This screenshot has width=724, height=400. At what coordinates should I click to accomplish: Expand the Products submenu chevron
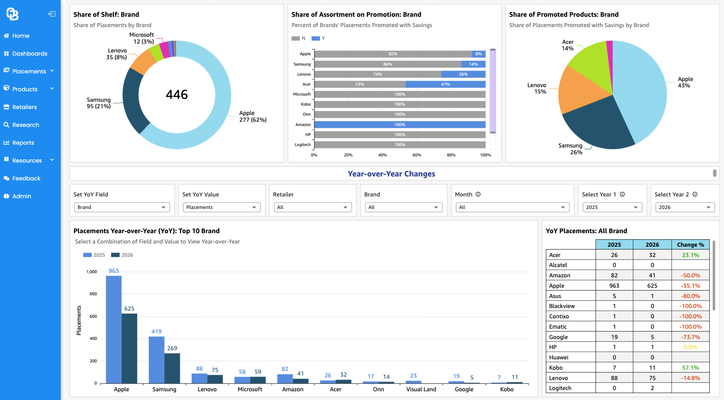point(53,89)
